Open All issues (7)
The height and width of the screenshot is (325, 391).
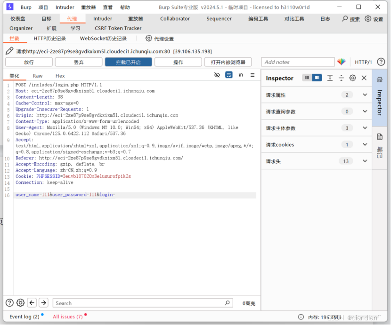tap(67, 317)
